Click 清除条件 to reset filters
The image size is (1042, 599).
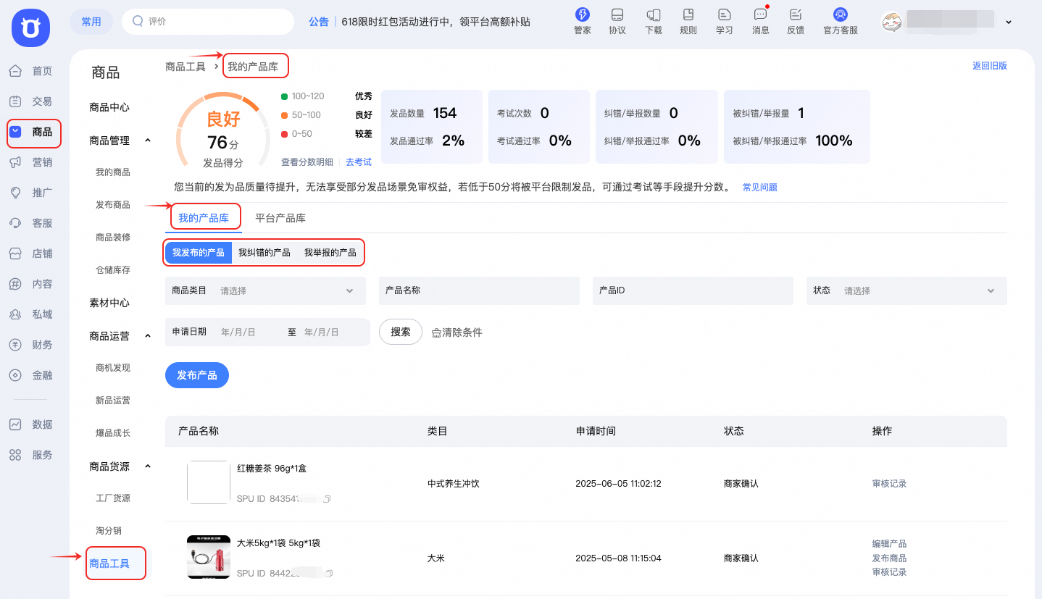pos(457,332)
